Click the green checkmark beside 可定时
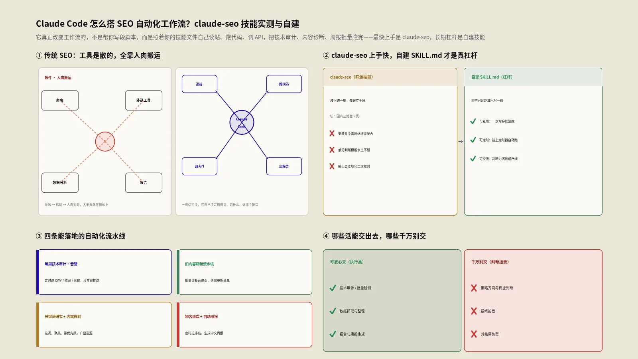 [x=473, y=140]
